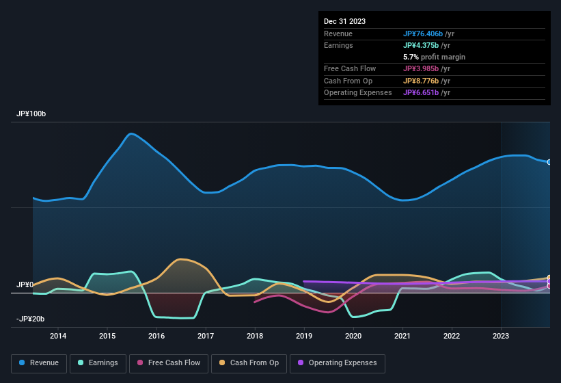The width and height of the screenshot is (561, 383).
Task: Toggle the Operating Expenses legend button
Action: (x=338, y=363)
